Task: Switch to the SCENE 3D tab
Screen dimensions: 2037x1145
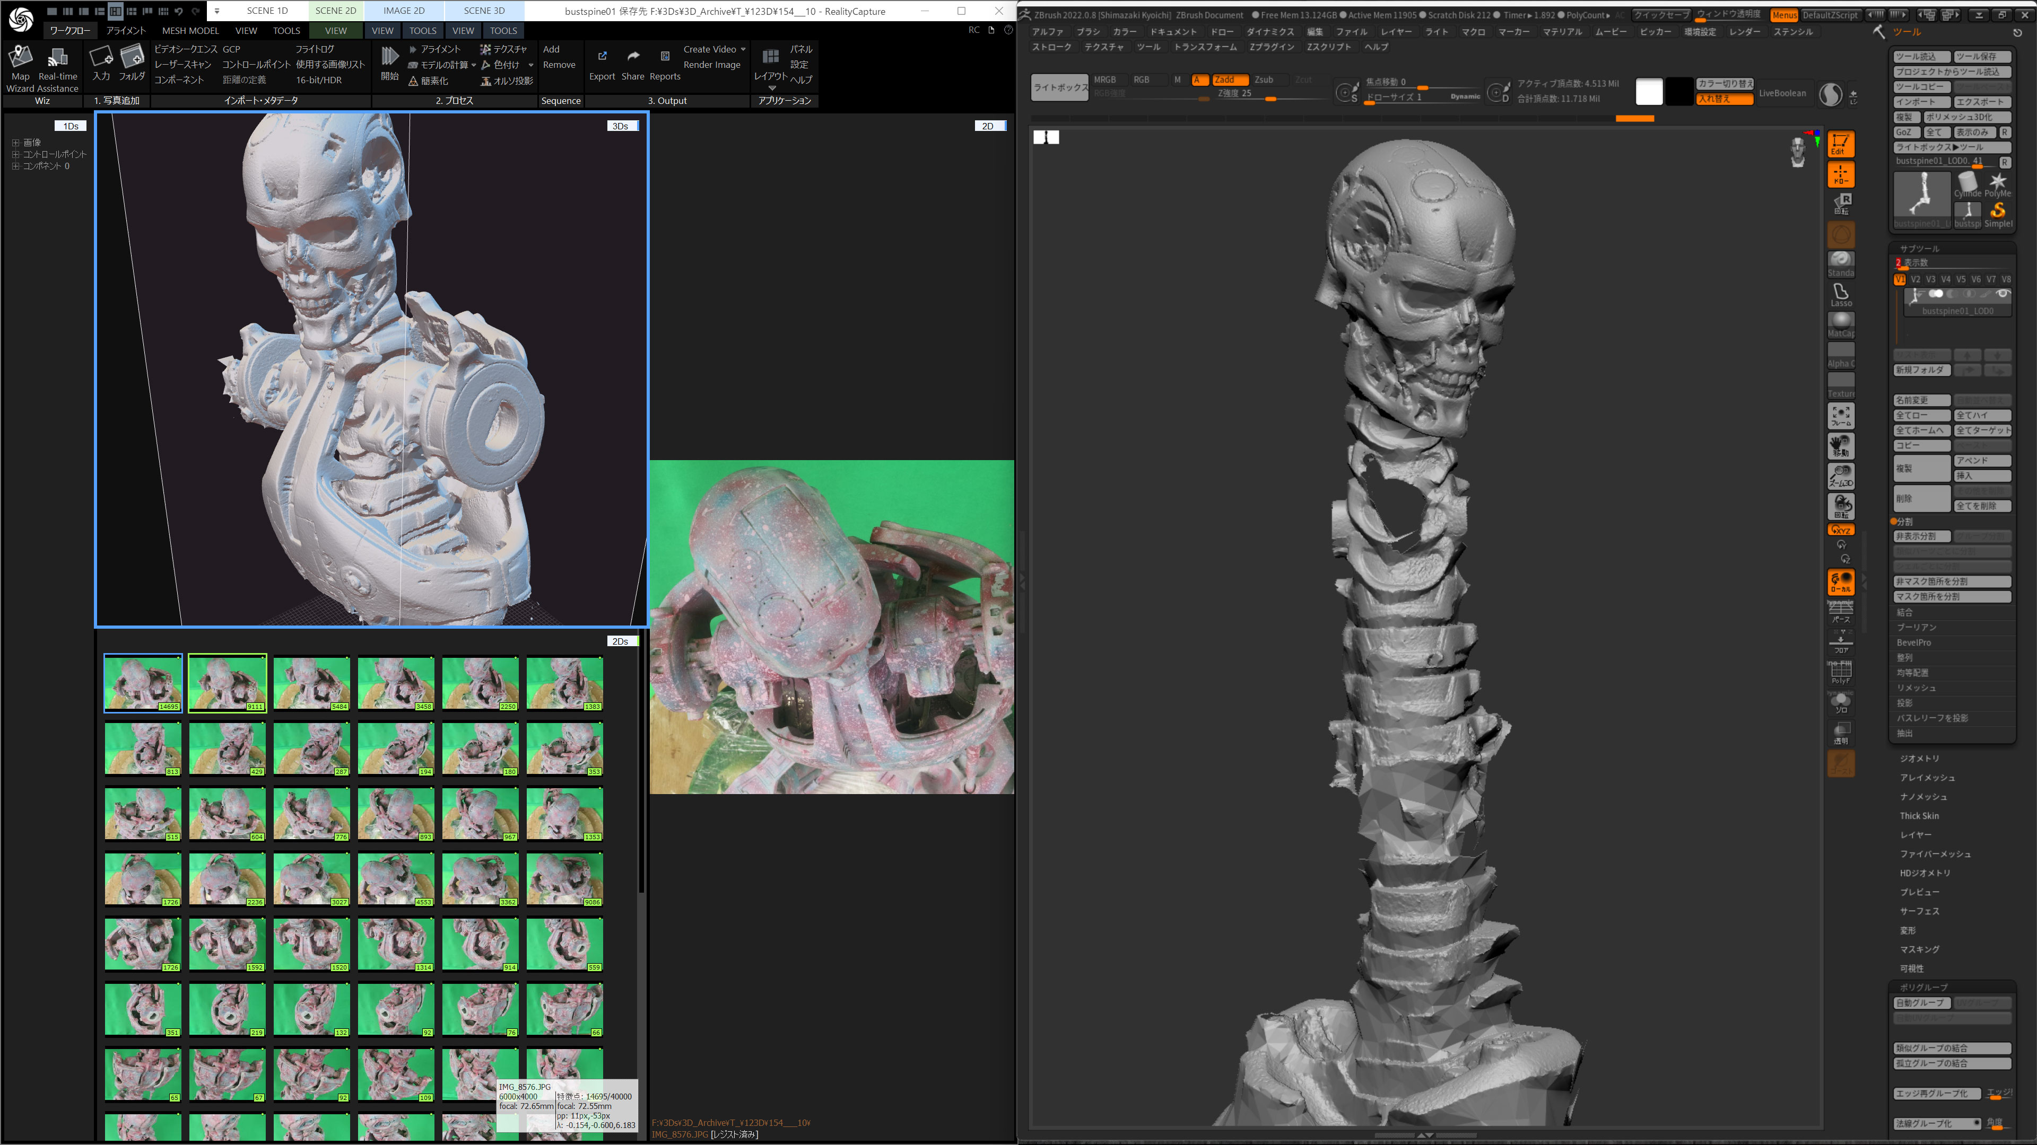Action: (x=484, y=11)
